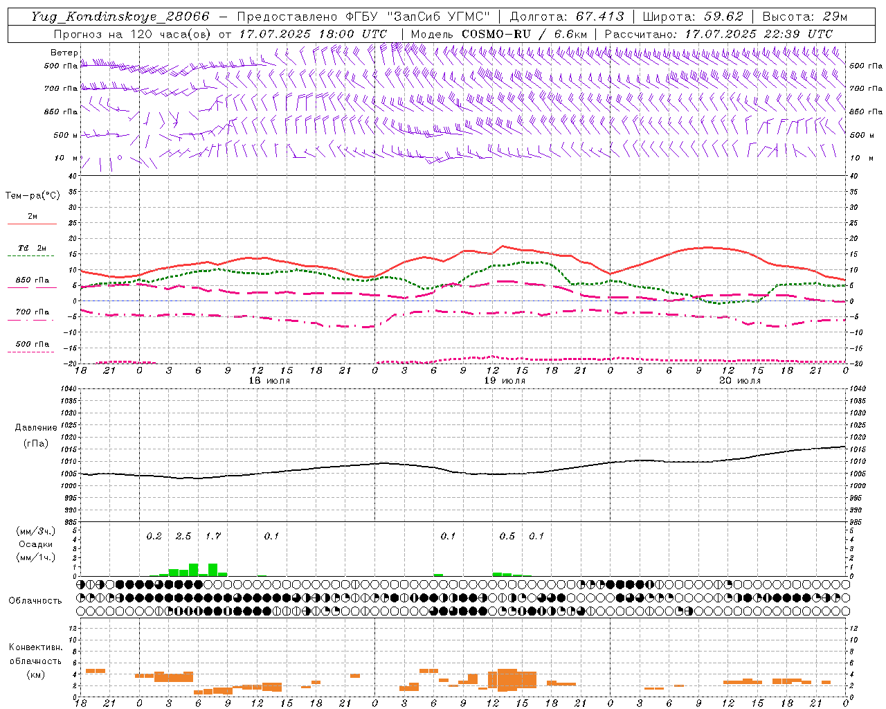The width and height of the screenshot is (886, 709).
Task: Click the '2м' temperature legend entry
Action: click(x=33, y=217)
